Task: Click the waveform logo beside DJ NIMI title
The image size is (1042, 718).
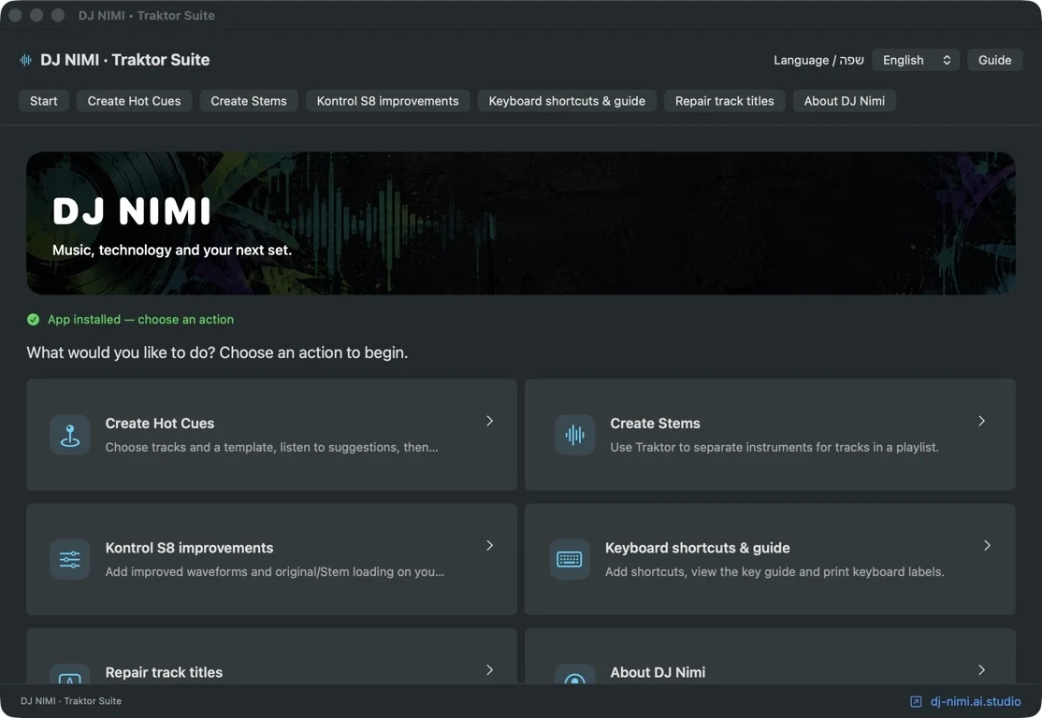Action: (x=26, y=60)
